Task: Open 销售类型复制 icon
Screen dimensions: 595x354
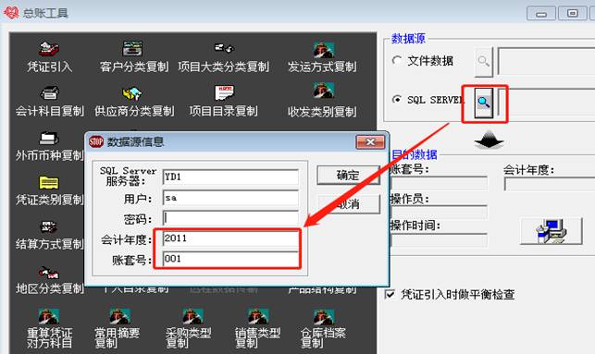Action: [258, 316]
